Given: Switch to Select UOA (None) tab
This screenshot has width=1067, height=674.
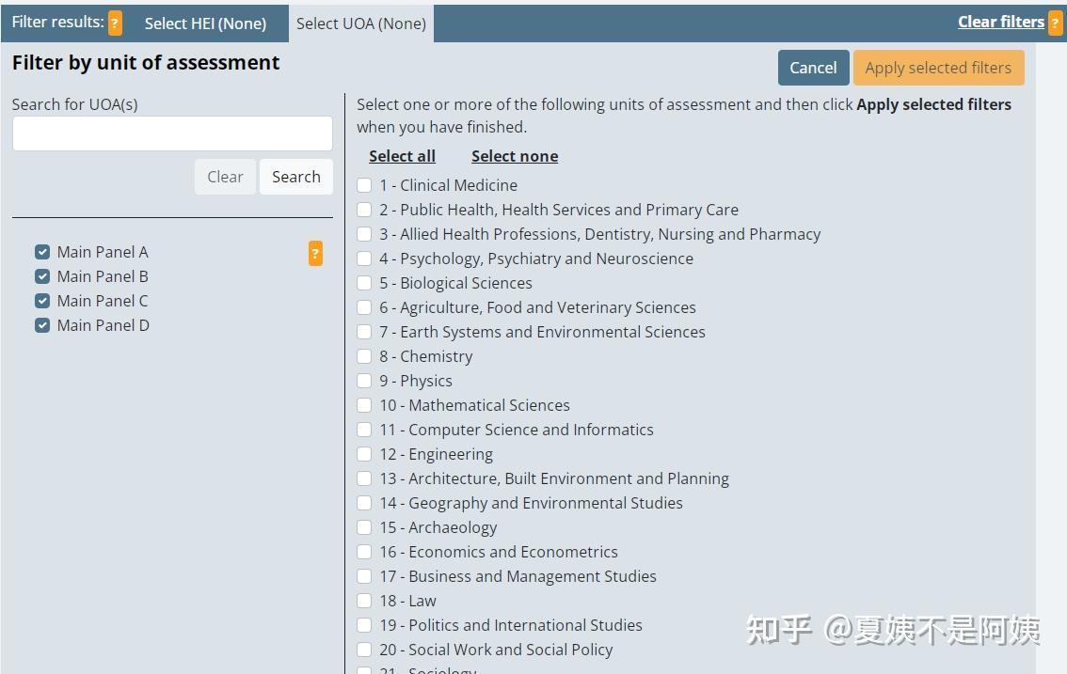Looking at the screenshot, I should click(361, 24).
